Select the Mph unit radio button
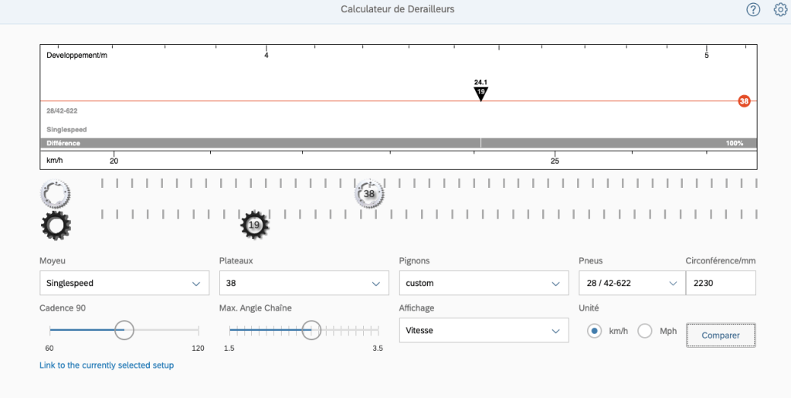 645,331
